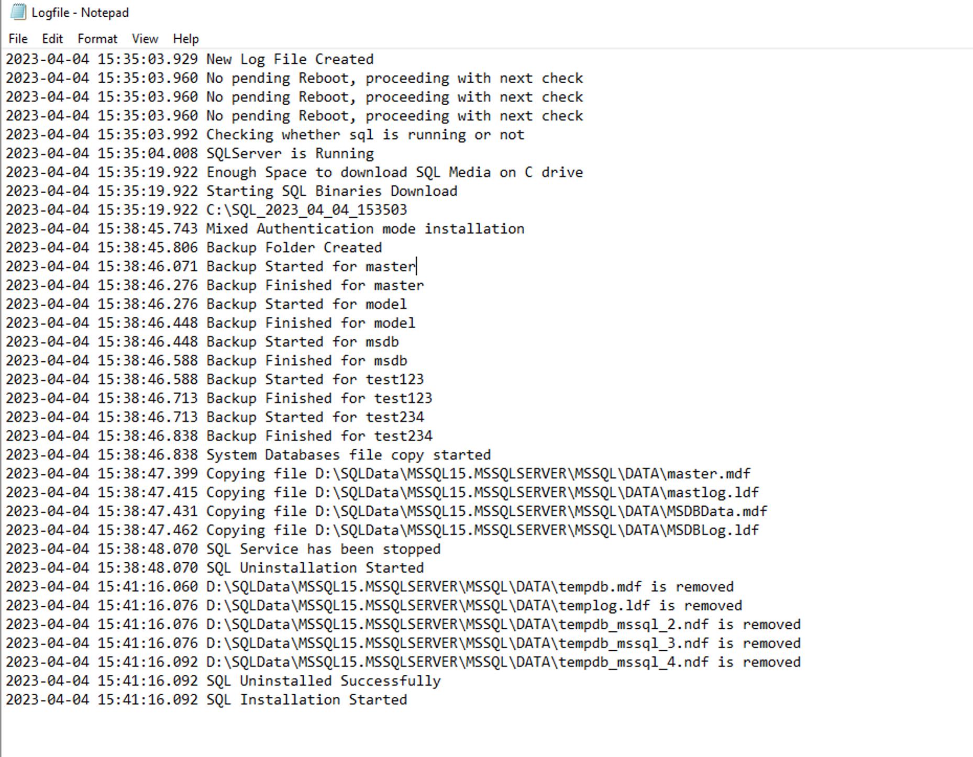973x757 pixels.
Task: Open the Edit menu
Action: coord(52,38)
